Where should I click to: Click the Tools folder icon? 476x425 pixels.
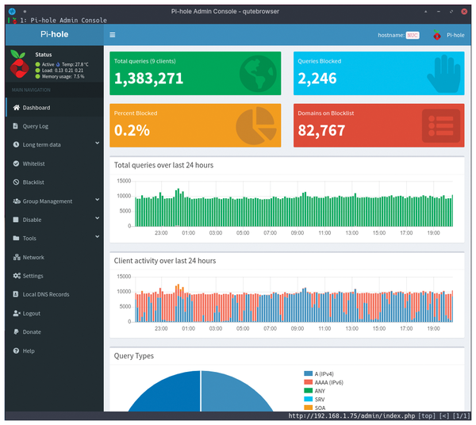coord(16,238)
